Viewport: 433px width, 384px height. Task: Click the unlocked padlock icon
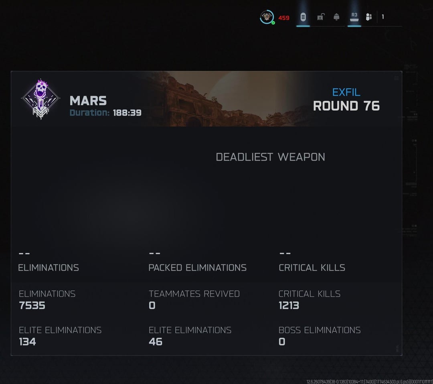tap(321, 17)
